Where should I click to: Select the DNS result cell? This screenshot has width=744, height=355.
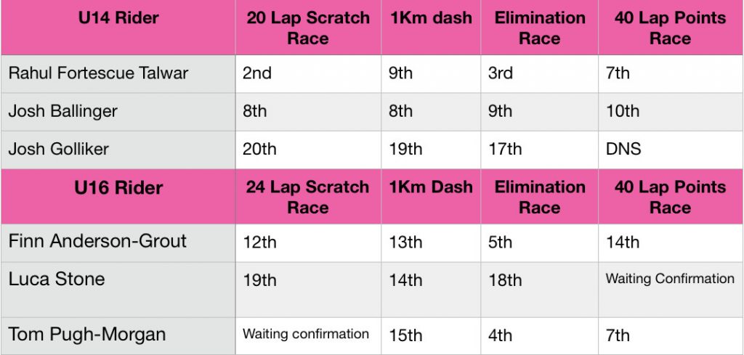671,150
